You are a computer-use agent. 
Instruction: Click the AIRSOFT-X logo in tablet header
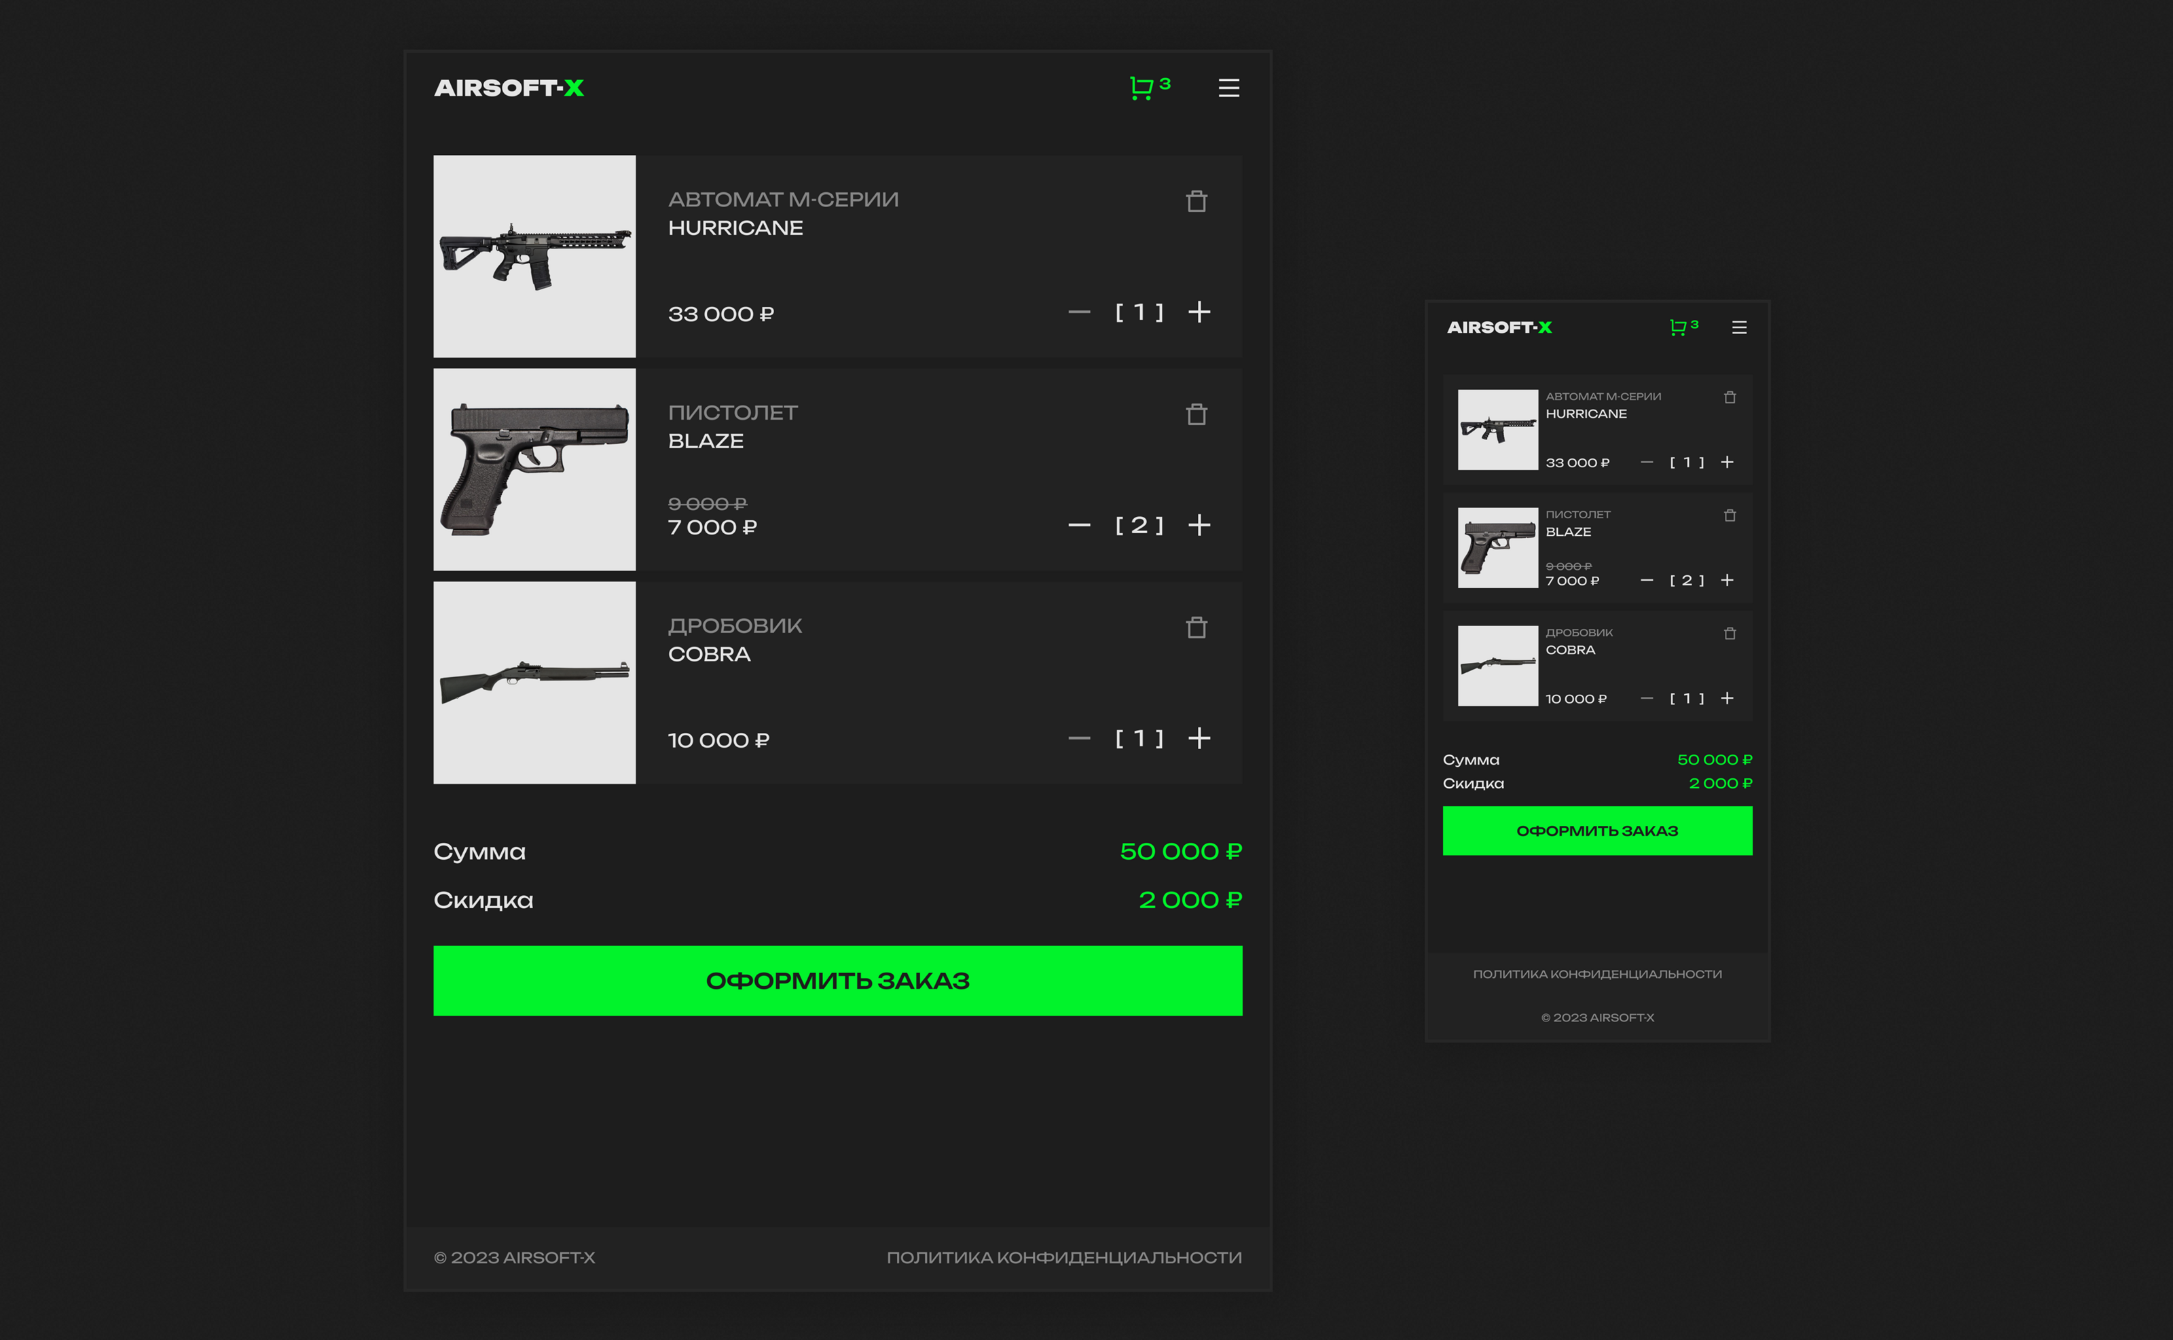509,88
